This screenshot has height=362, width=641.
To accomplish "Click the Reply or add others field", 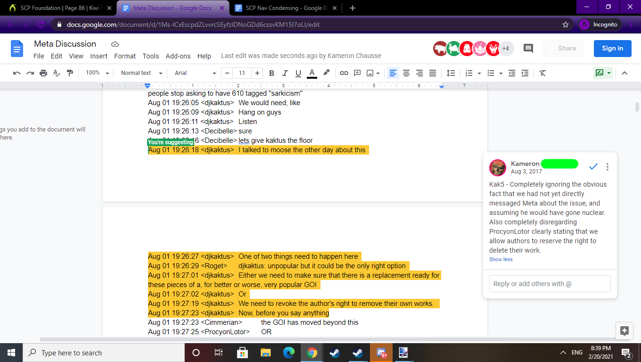I will [x=550, y=284].
